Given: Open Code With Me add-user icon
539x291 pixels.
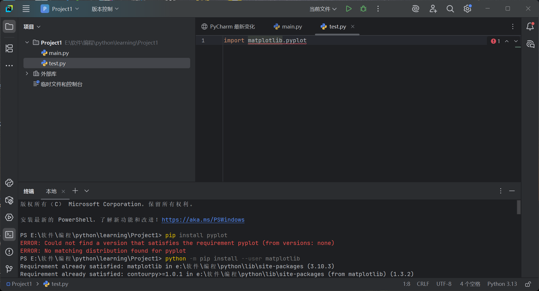Looking at the screenshot, I should click(433, 9).
